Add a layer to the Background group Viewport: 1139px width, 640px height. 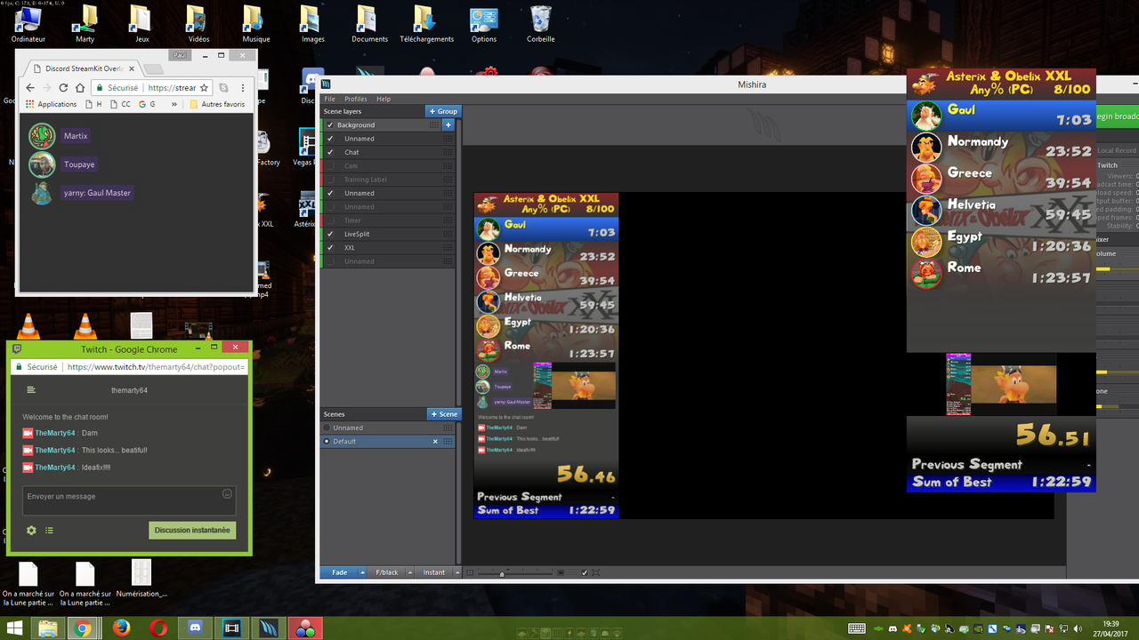coord(448,125)
